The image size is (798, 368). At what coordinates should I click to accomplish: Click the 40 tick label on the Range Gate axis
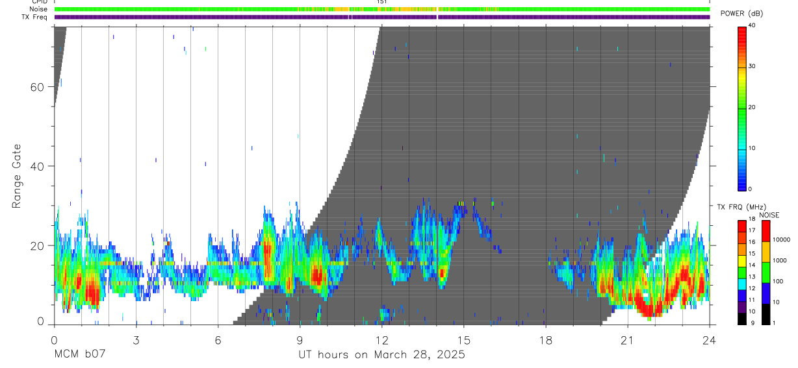coord(38,166)
